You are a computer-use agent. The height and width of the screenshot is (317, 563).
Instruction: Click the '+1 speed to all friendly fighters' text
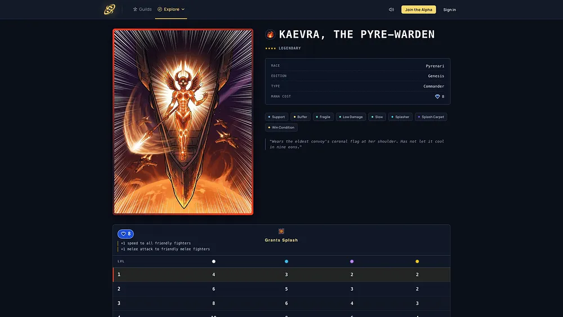pos(156,243)
